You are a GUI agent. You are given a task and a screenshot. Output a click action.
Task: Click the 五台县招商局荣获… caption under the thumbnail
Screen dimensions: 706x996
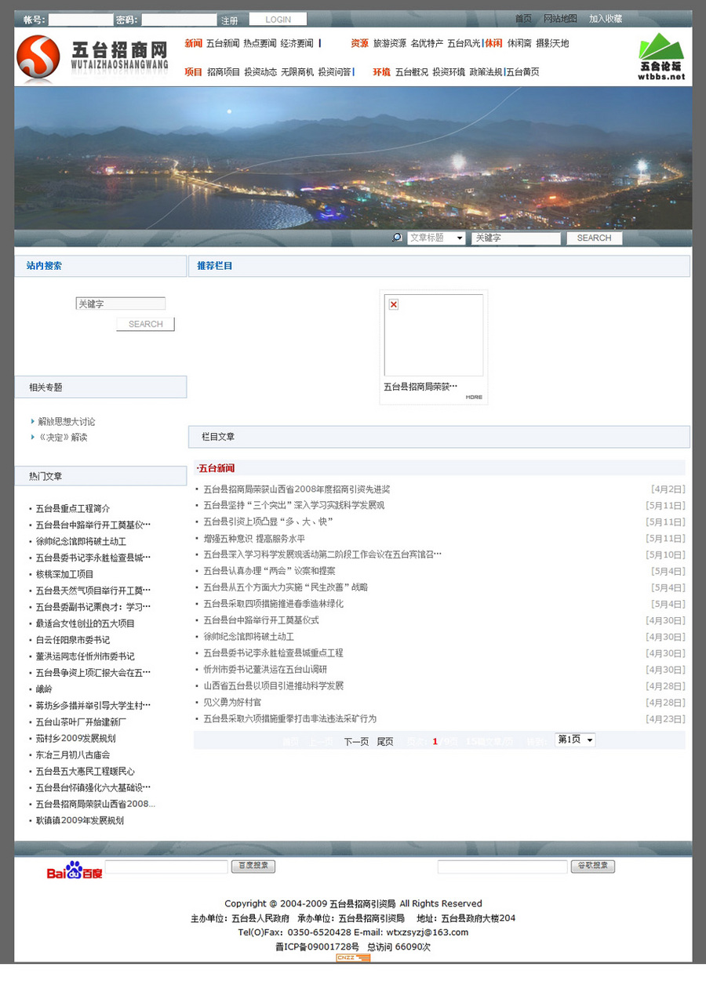pyautogui.click(x=420, y=387)
